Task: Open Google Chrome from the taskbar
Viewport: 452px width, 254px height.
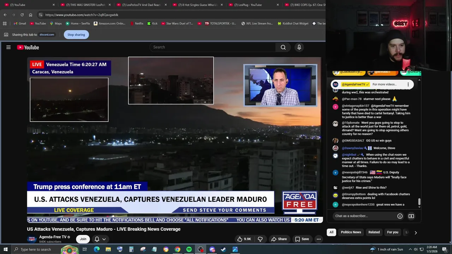Action: coord(177,249)
